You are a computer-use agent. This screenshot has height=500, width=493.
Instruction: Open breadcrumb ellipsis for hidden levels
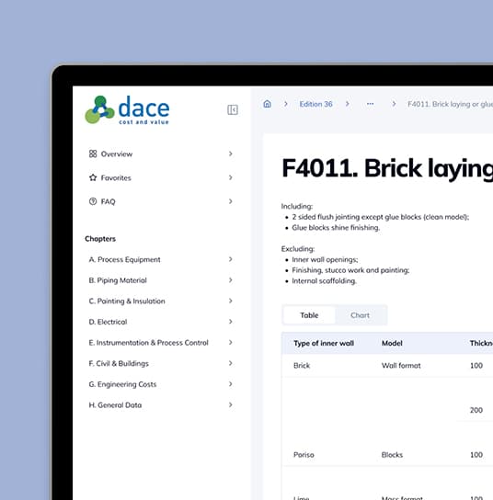click(x=370, y=104)
